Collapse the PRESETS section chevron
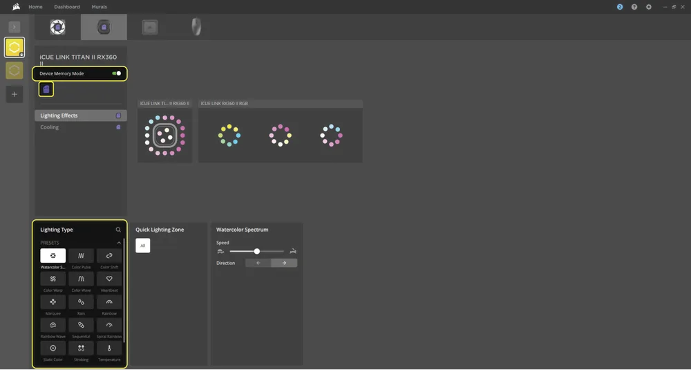 tap(119, 243)
